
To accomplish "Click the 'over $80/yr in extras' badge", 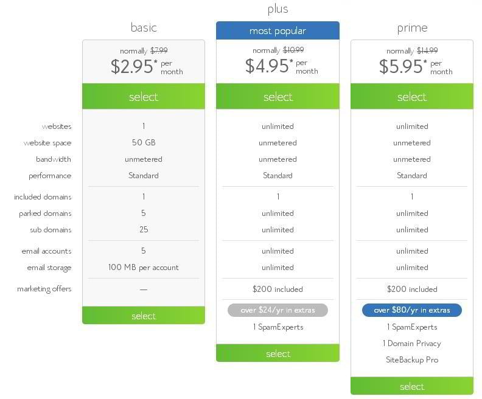I will [412, 310].
